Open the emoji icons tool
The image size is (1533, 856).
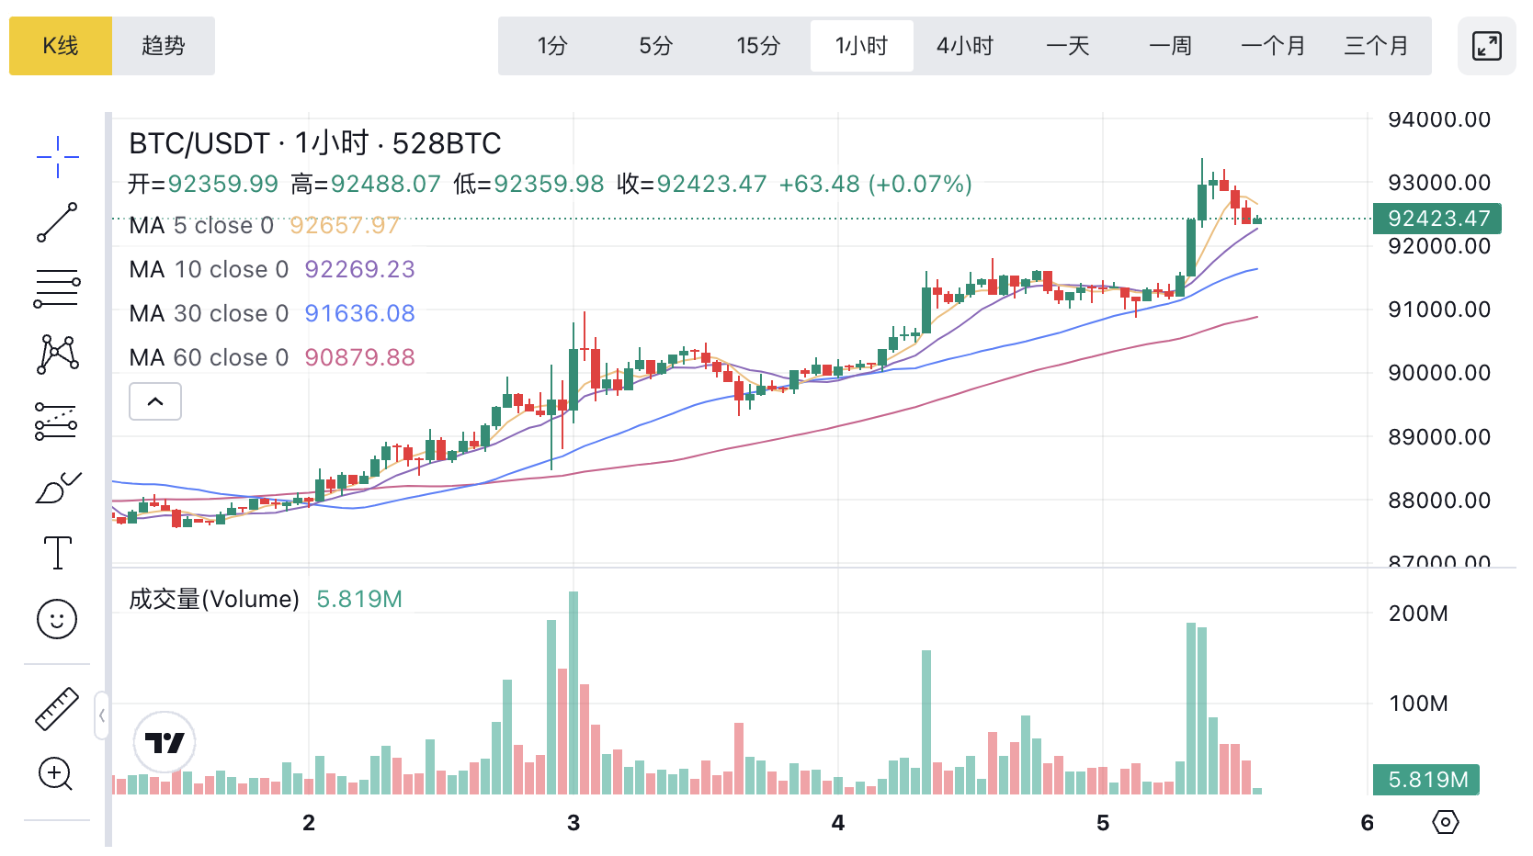pyautogui.click(x=57, y=619)
